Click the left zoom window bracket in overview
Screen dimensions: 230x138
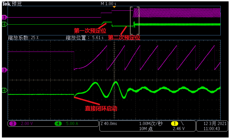[x=131, y=17]
